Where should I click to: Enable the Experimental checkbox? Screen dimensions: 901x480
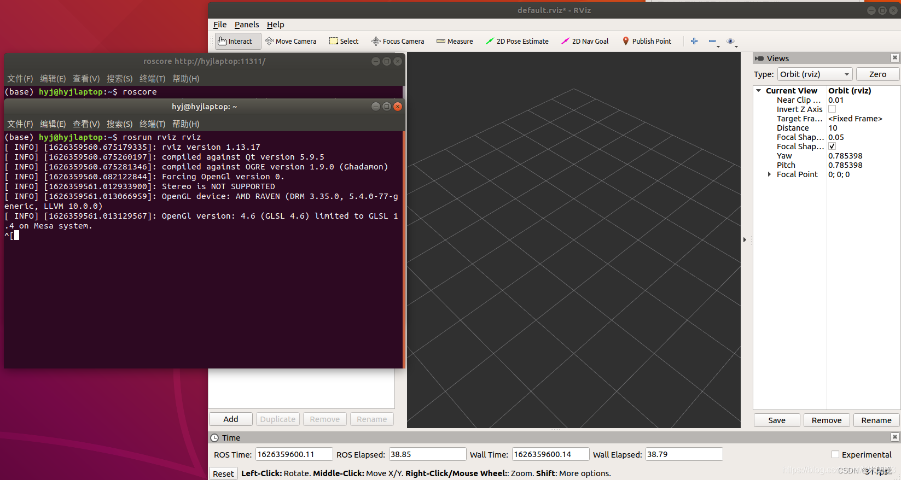pos(835,454)
